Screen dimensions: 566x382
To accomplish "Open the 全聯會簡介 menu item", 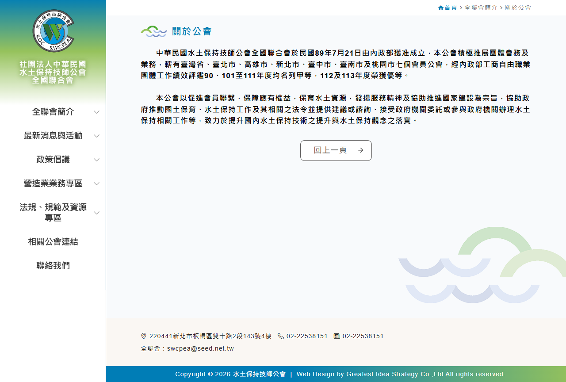I will pyautogui.click(x=53, y=112).
